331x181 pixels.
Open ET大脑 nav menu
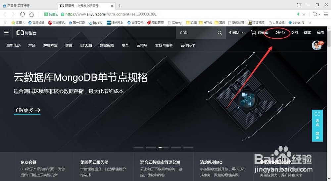[x=86, y=45]
